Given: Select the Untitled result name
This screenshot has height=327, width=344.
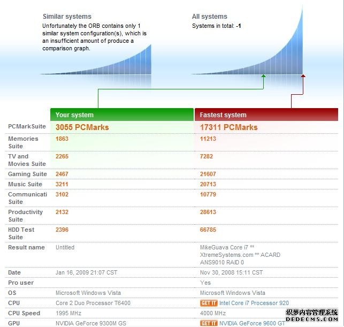Looking at the screenshot, I should (65, 247).
